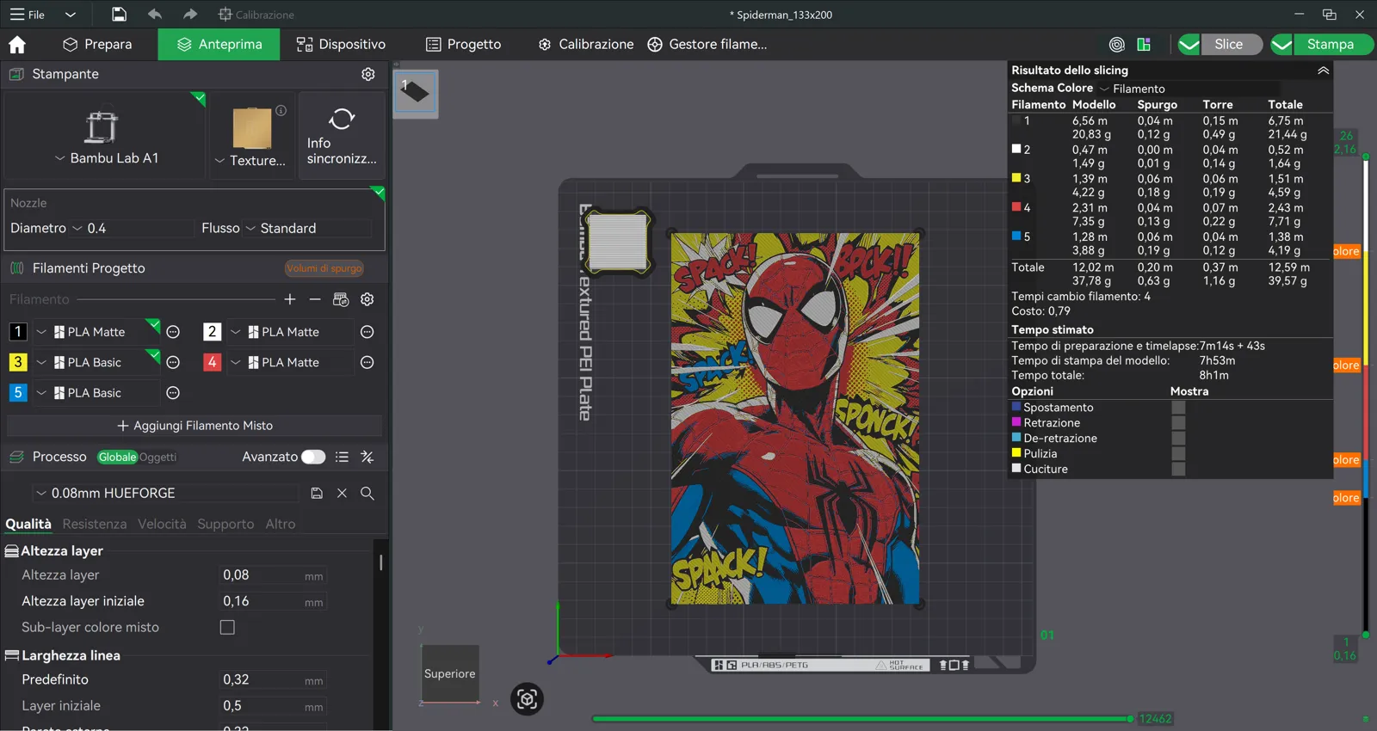Edit filament 1 PLA Matte settings

(173, 332)
